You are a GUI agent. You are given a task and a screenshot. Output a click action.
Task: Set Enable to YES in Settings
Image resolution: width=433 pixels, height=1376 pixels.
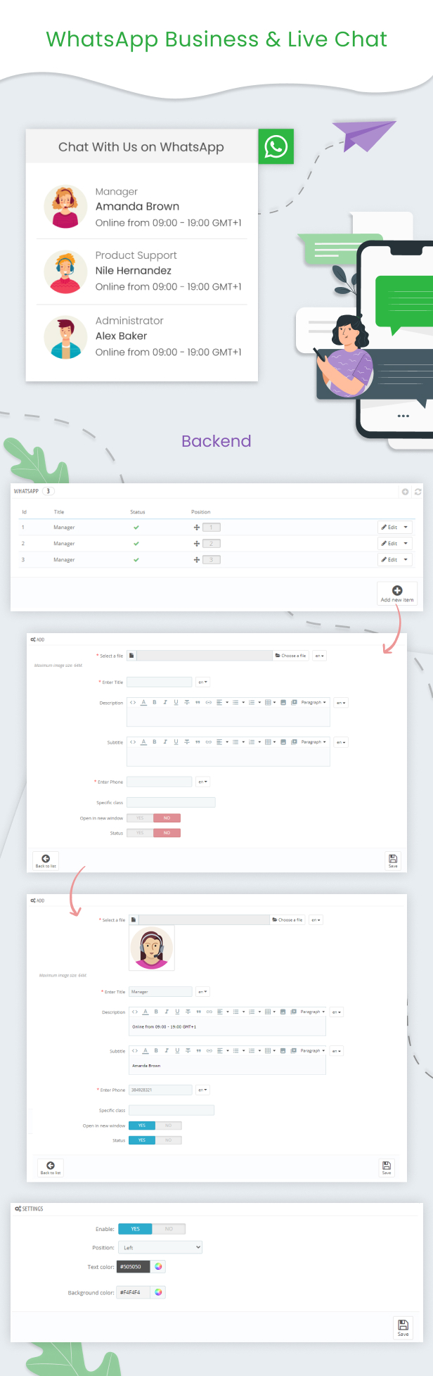[135, 1229]
